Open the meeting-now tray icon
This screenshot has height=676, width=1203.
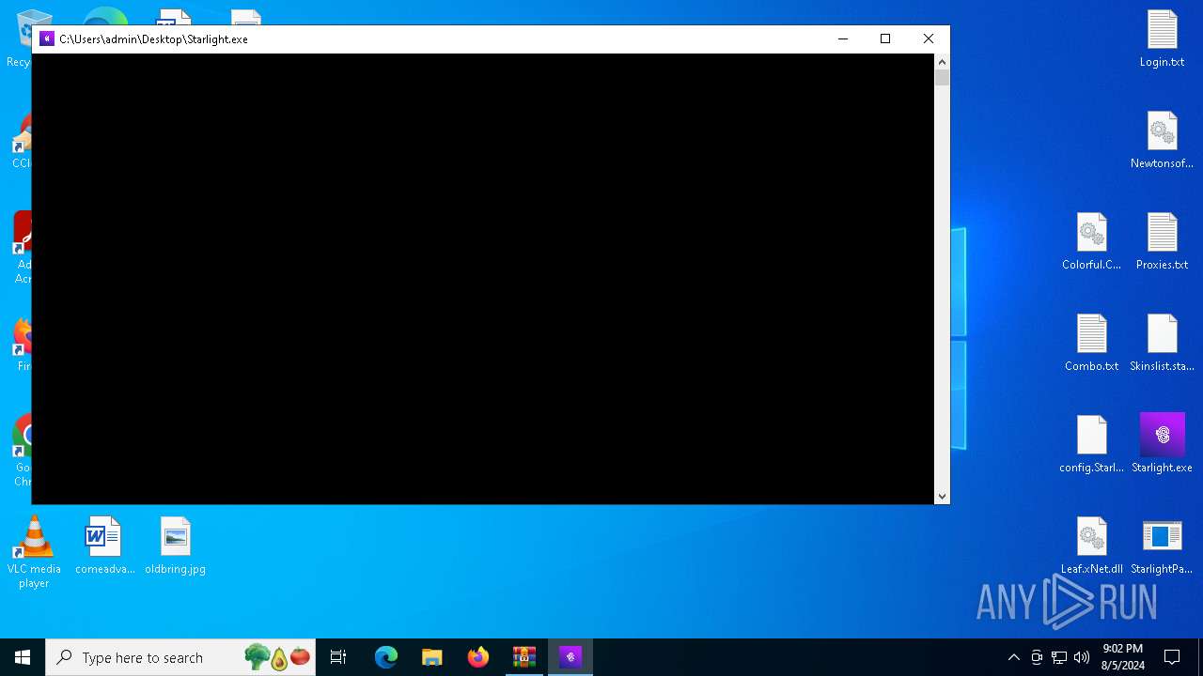click(1037, 657)
